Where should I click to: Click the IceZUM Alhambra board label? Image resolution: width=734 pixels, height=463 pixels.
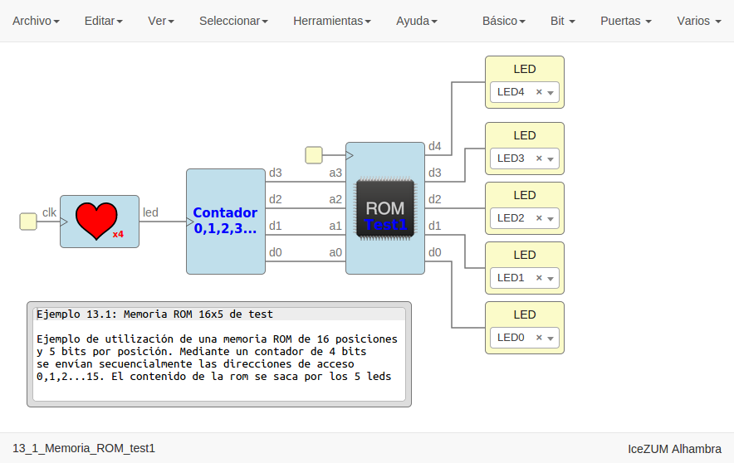pyautogui.click(x=674, y=449)
